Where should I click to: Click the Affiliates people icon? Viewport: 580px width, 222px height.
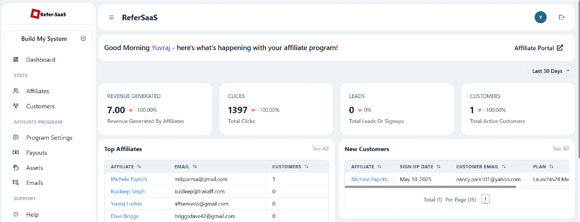tap(16, 91)
